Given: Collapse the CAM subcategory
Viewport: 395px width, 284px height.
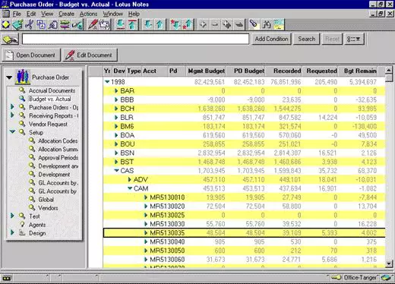Looking at the screenshot, I should coord(130,188).
